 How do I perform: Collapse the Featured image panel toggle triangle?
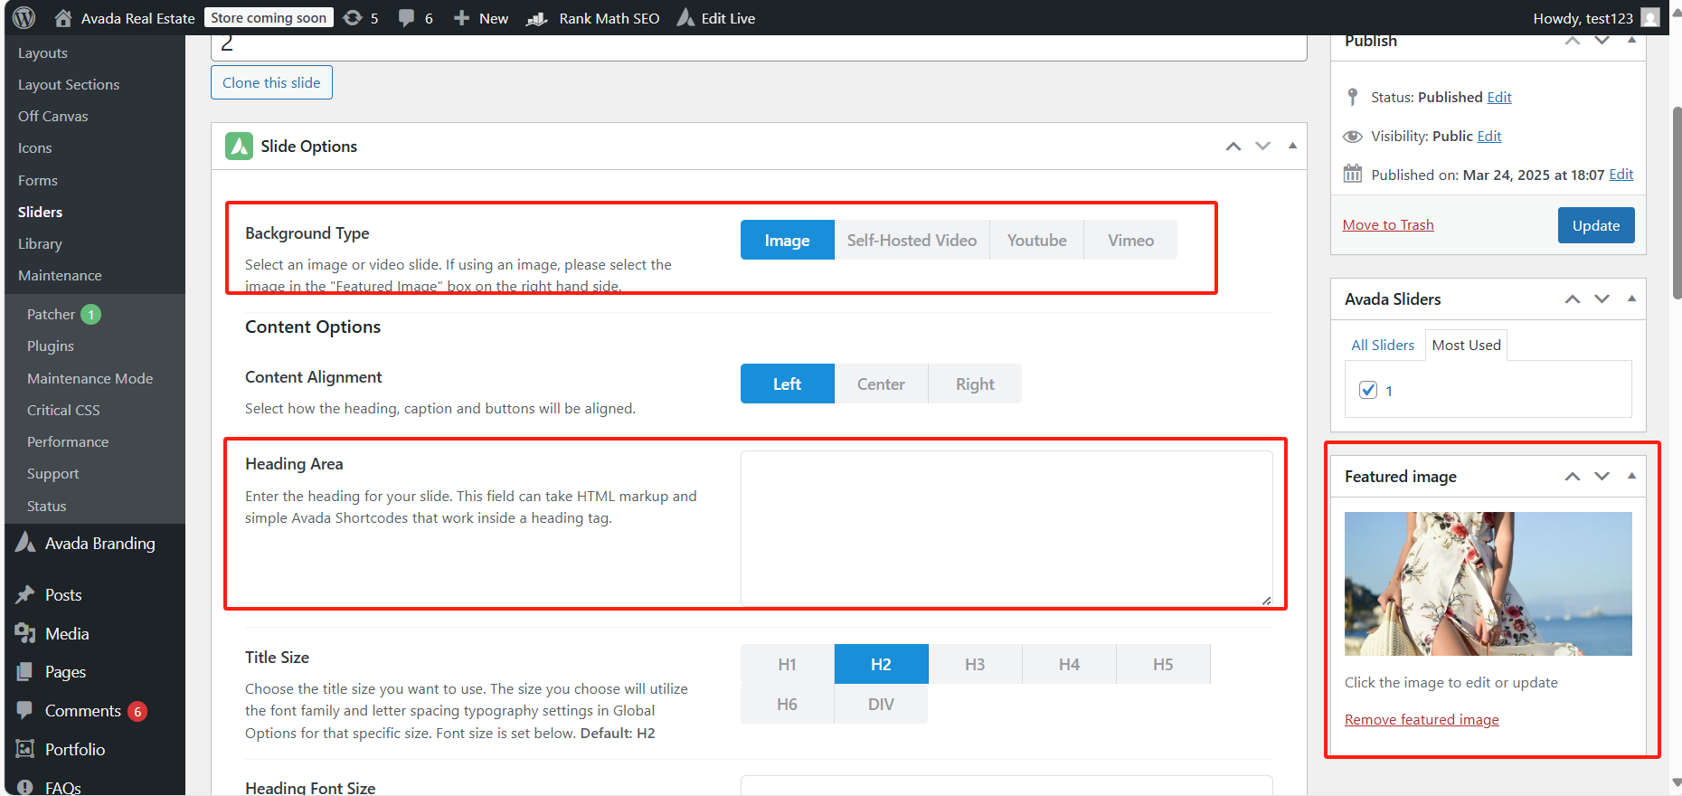pos(1631,476)
